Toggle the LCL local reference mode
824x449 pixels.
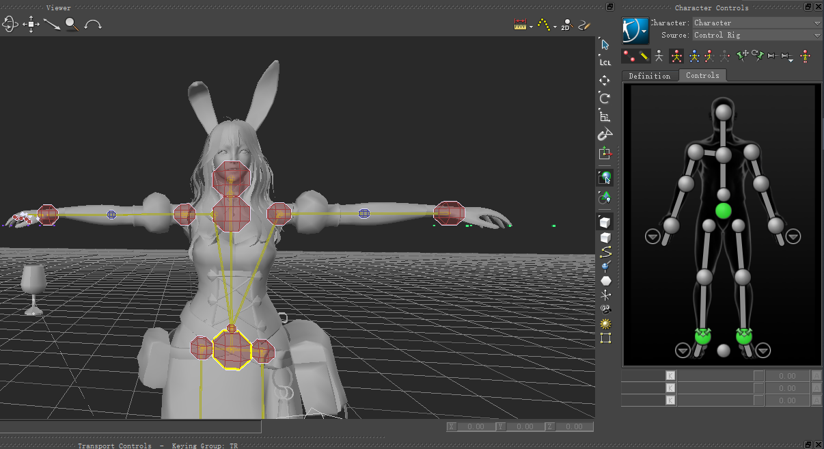[x=605, y=62]
